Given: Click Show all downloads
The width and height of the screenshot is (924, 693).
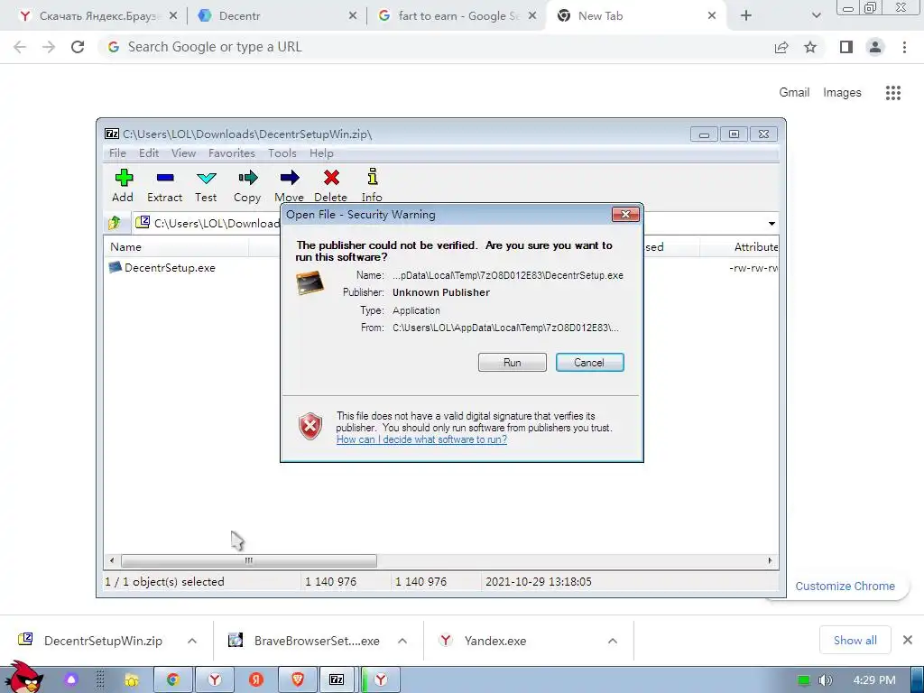Looking at the screenshot, I should [855, 640].
